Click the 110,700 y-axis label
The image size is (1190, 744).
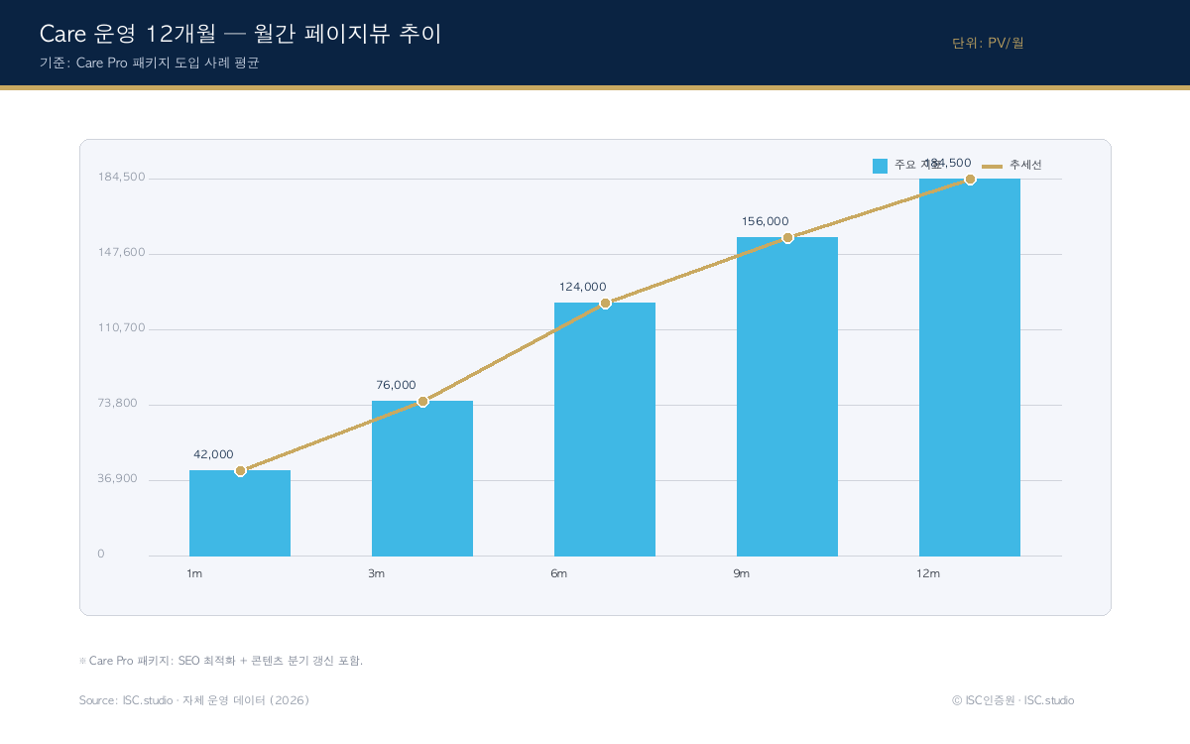pyautogui.click(x=122, y=328)
